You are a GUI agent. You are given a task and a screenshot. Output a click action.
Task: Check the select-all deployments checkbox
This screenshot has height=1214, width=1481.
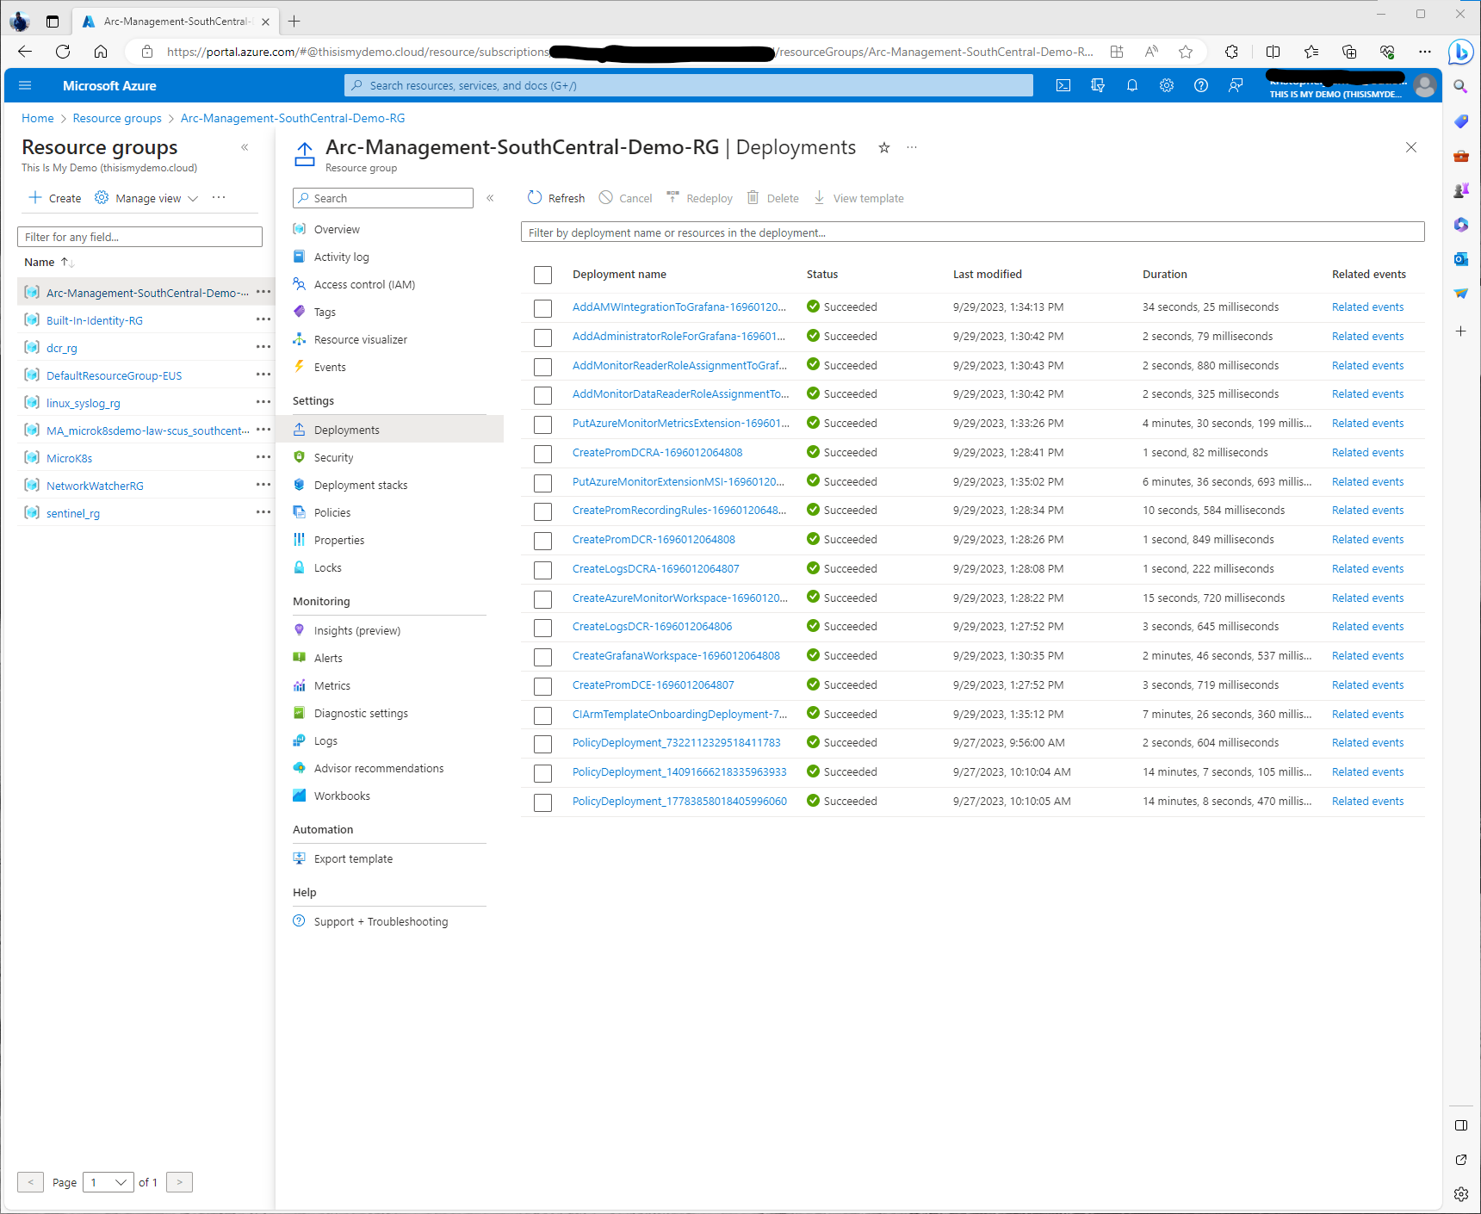coord(542,275)
